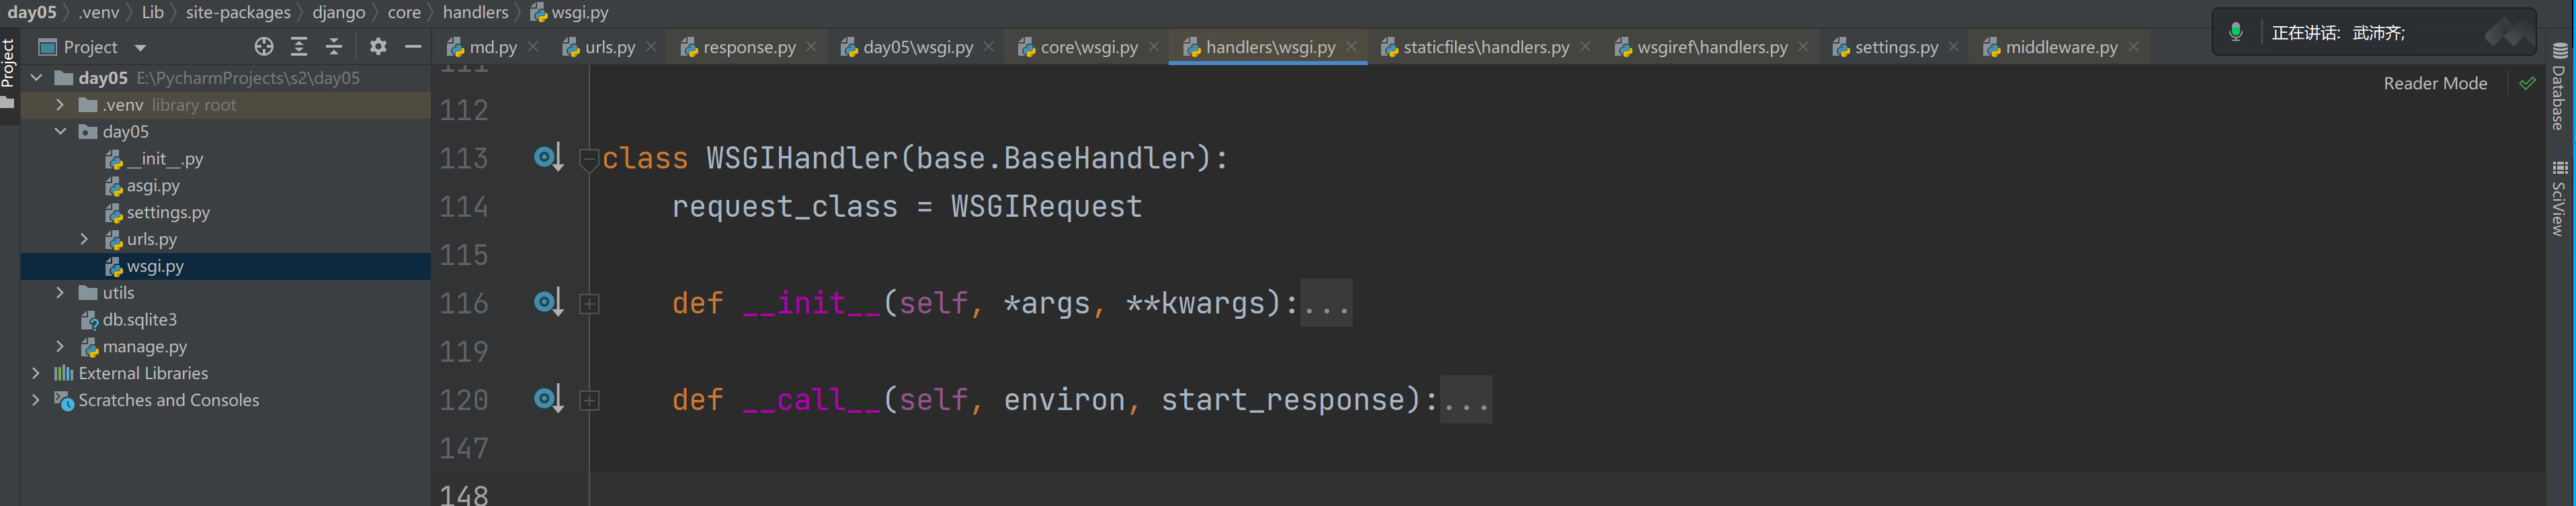Select manage.py in the project tree

(x=144, y=346)
